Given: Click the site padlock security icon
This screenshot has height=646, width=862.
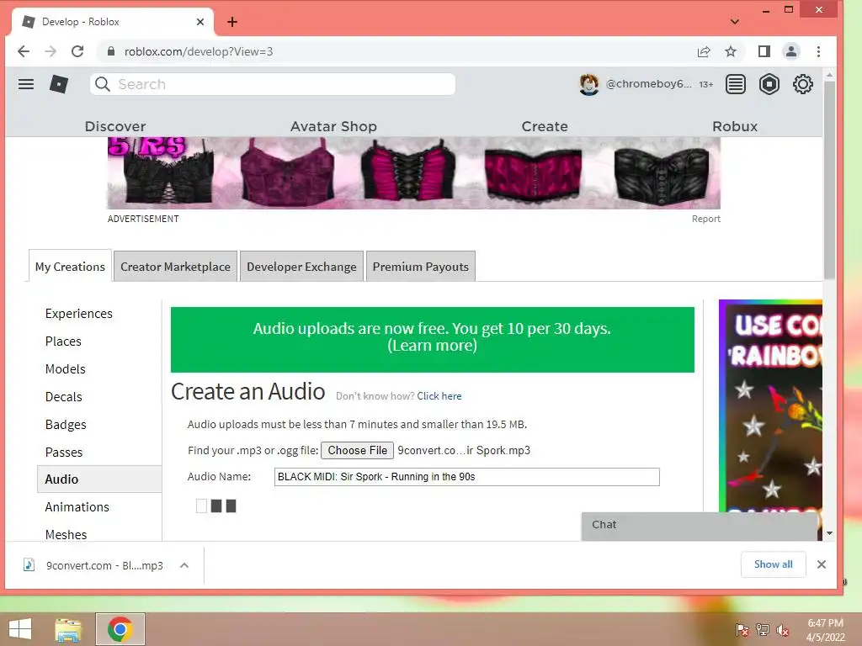Looking at the screenshot, I should coord(111,51).
